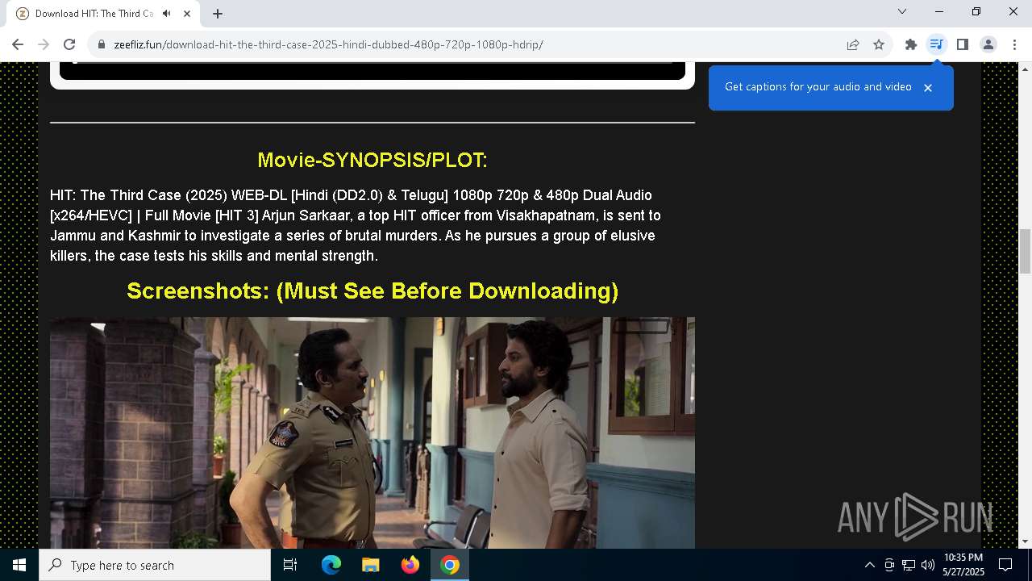Launch Microsoft Edge from taskbar
This screenshot has width=1032, height=581.
coord(331,565)
